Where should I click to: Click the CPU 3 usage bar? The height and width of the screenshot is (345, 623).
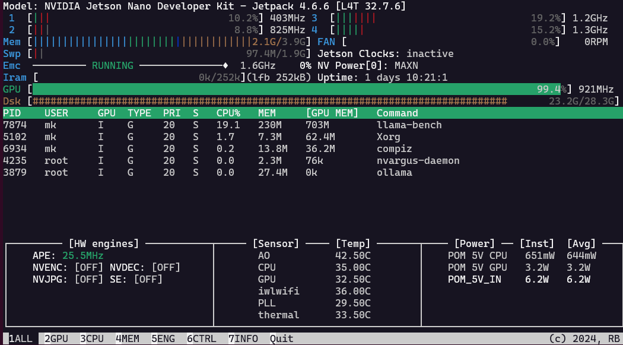pos(448,18)
